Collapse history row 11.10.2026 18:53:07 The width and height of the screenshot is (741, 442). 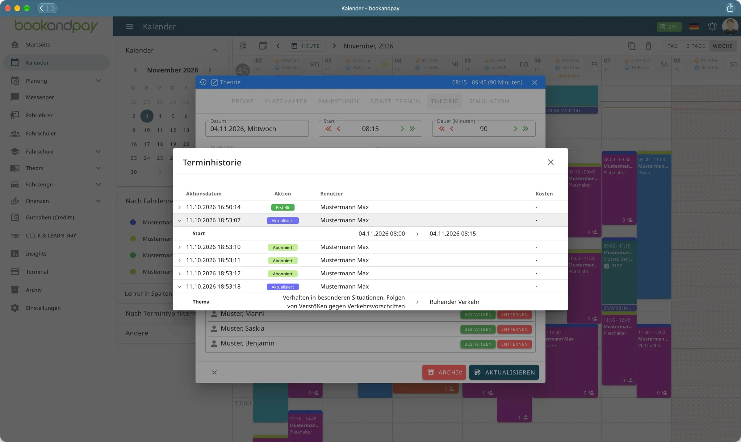coord(179,220)
